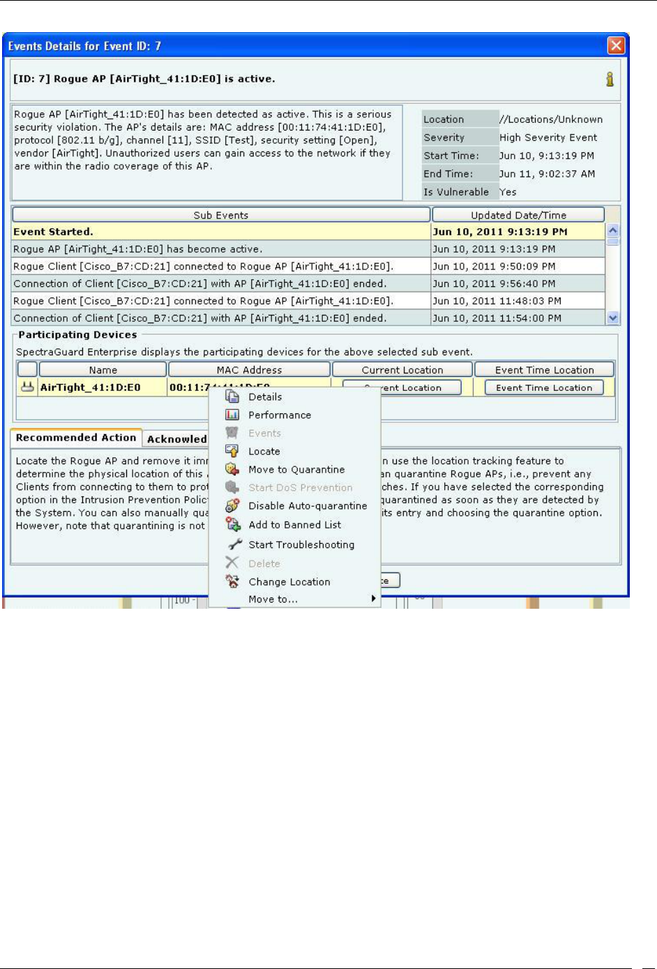Click the Name column header

tap(103, 370)
